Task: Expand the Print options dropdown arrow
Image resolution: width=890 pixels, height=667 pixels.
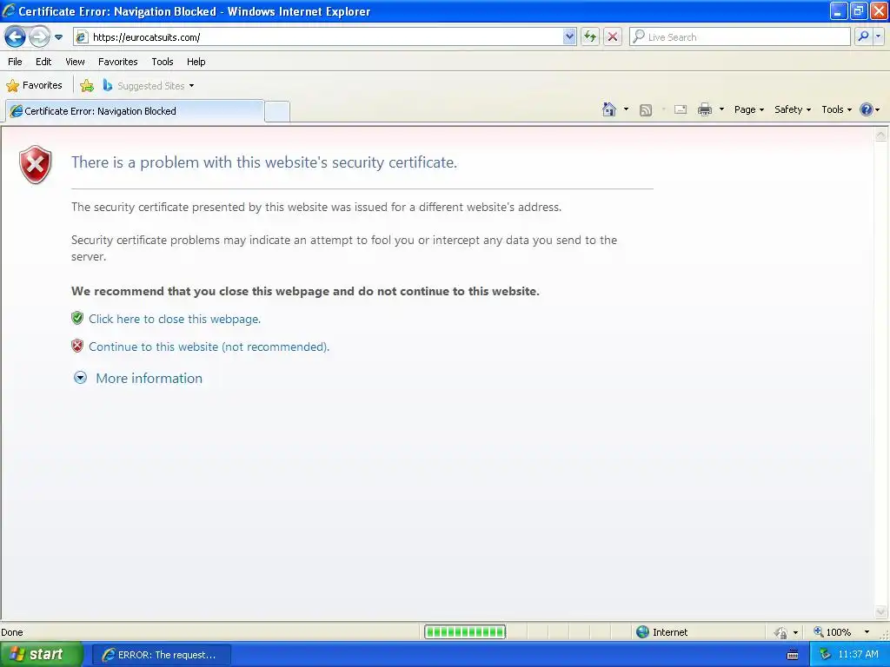Action: 721,109
